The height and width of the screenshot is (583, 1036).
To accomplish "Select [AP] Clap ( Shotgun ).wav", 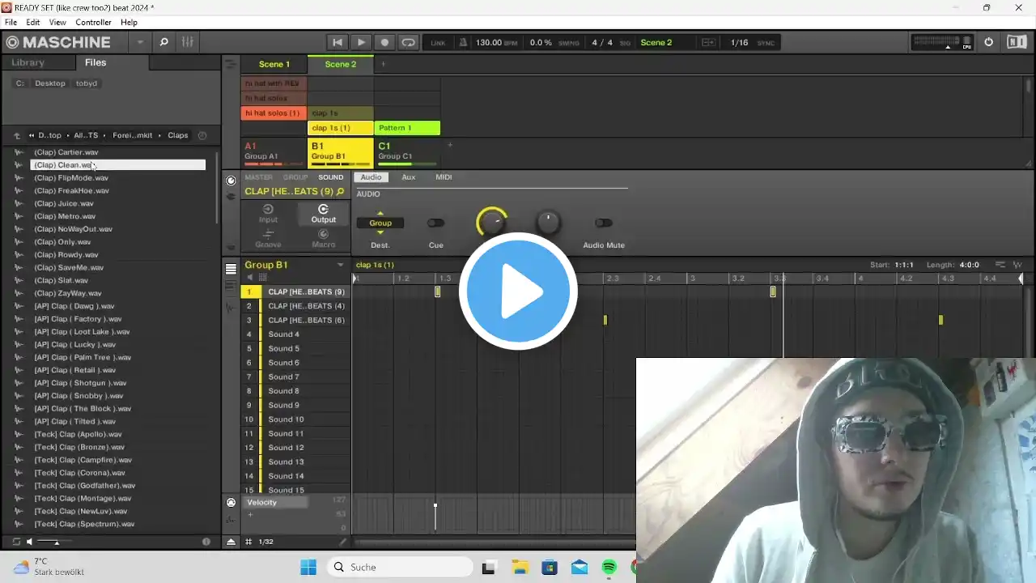I will pyautogui.click(x=80, y=383).
